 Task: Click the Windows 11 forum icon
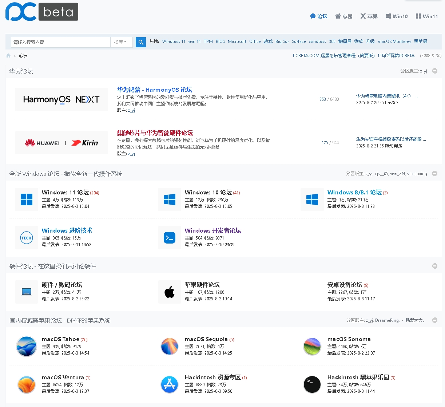(x=27, y=199)
